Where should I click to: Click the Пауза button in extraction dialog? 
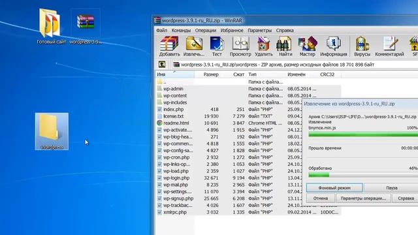coord(391,187)
